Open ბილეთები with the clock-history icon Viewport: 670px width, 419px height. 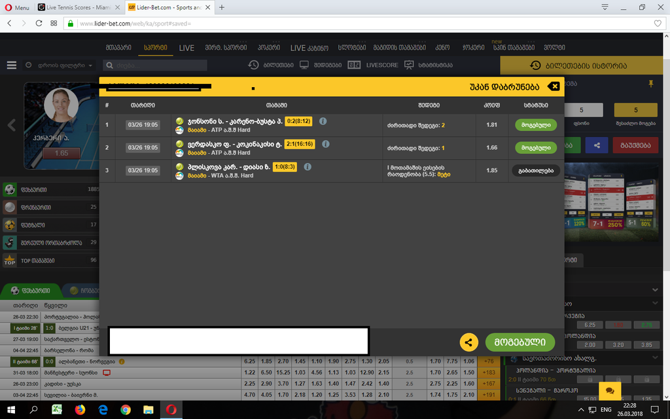[x=271, y=65]
